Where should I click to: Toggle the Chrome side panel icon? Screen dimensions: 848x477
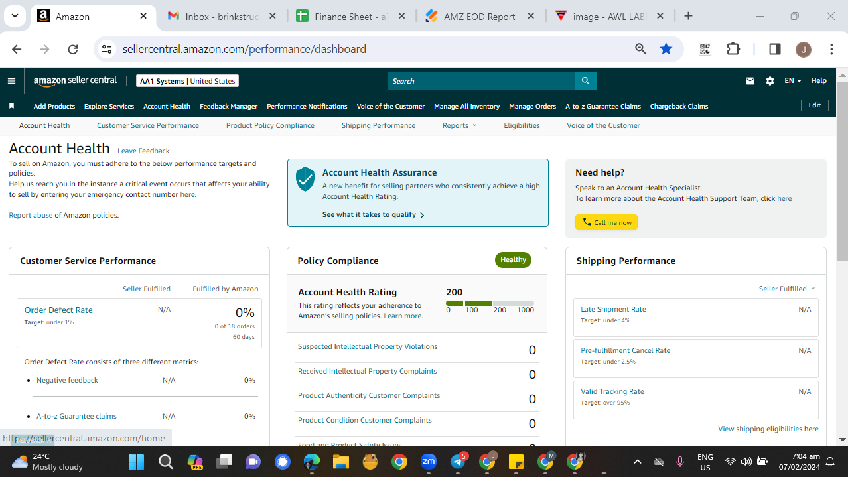(774, 49)
